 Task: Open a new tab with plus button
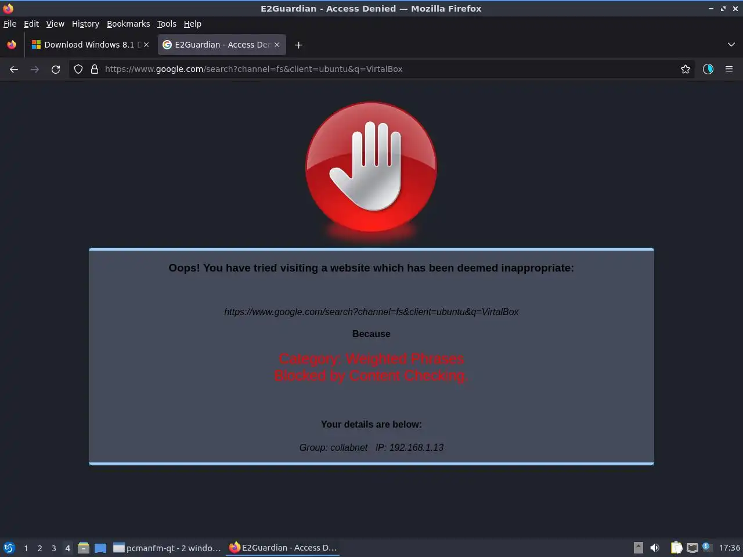coord(298,45)
